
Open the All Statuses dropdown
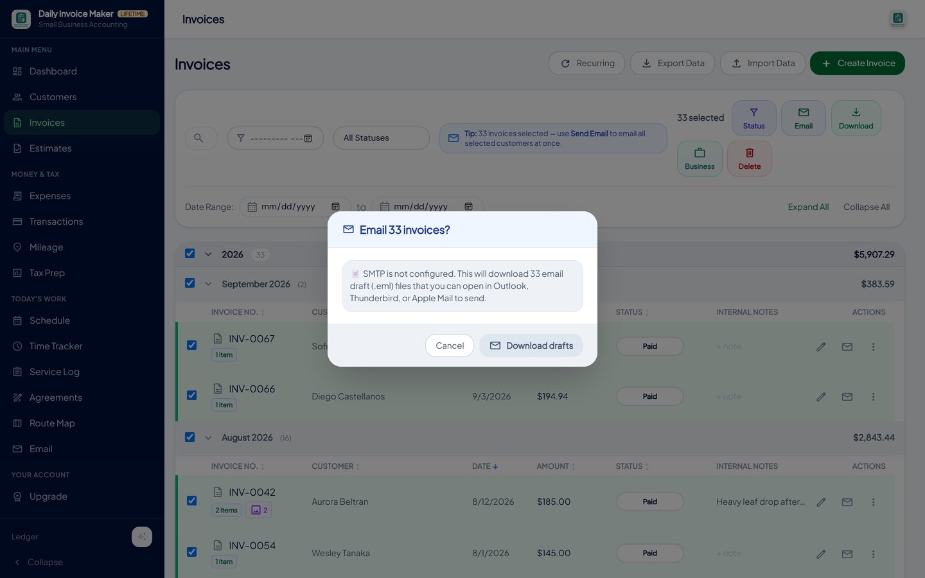pyautogui.click(x=381, y=138)
